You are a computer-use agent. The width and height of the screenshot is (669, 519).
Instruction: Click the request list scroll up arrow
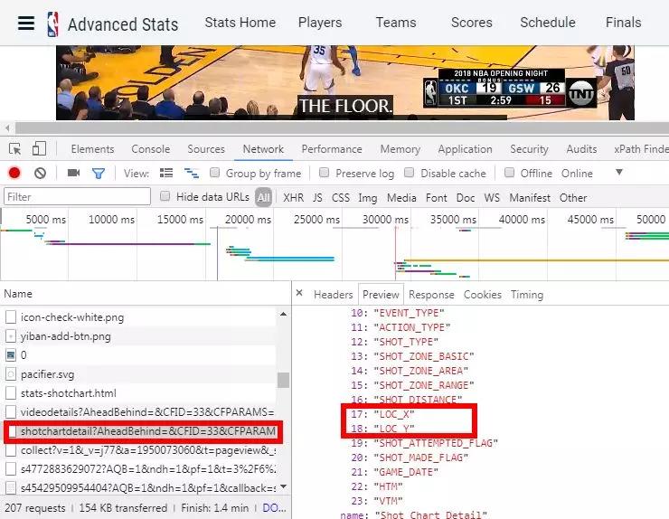pos(283,314)
